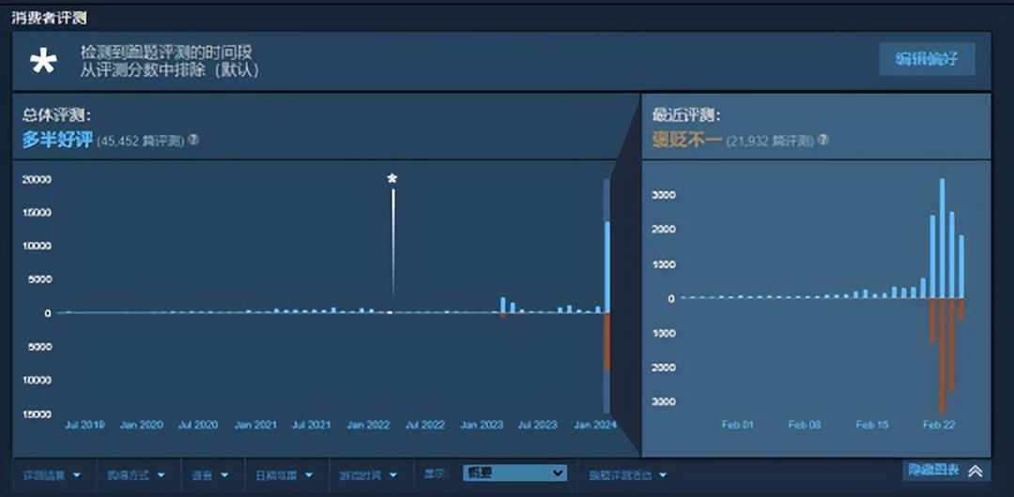This screenshot has height=497, width=1014.
Task: Expand the 评测结果 filter dropdown
Action: click(x=52, y=474)
